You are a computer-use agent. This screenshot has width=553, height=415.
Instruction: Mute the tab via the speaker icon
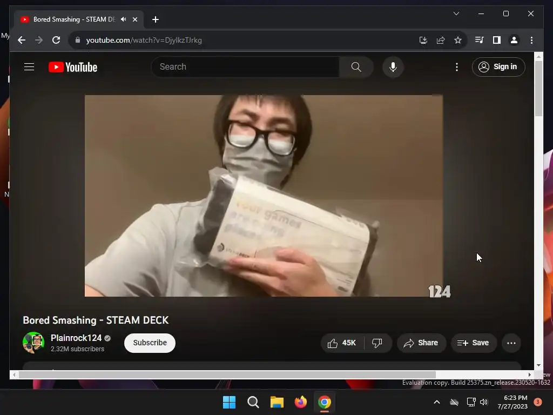point(124,19)
